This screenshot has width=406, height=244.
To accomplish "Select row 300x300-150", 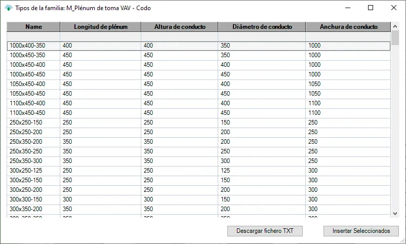I will pyautogui.click(x=198, y=199).
